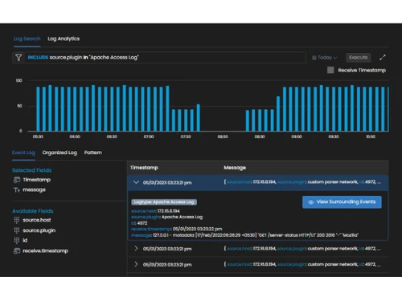Click the filter funnel icon in query bar
The image size is (402, 301).
[18, 58]
